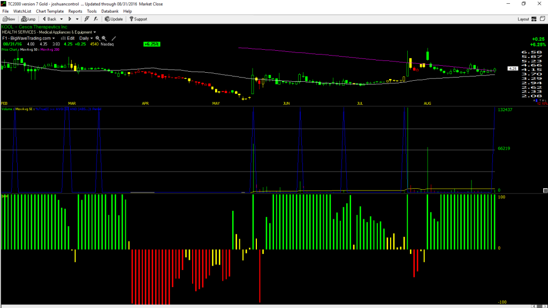Image resolution: width=548 pixels, height=308 pixels.
Task: Click the Edit chart button
Action: (68, 38)
